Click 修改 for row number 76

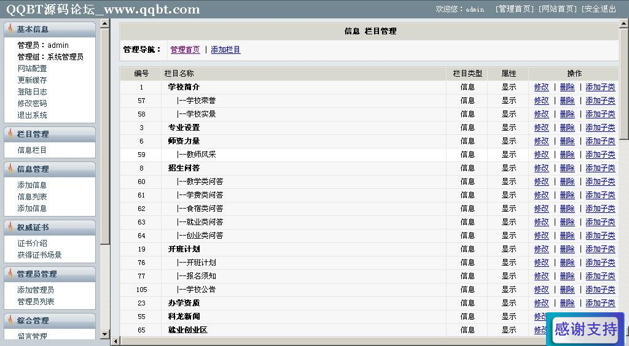pos(542,263)
